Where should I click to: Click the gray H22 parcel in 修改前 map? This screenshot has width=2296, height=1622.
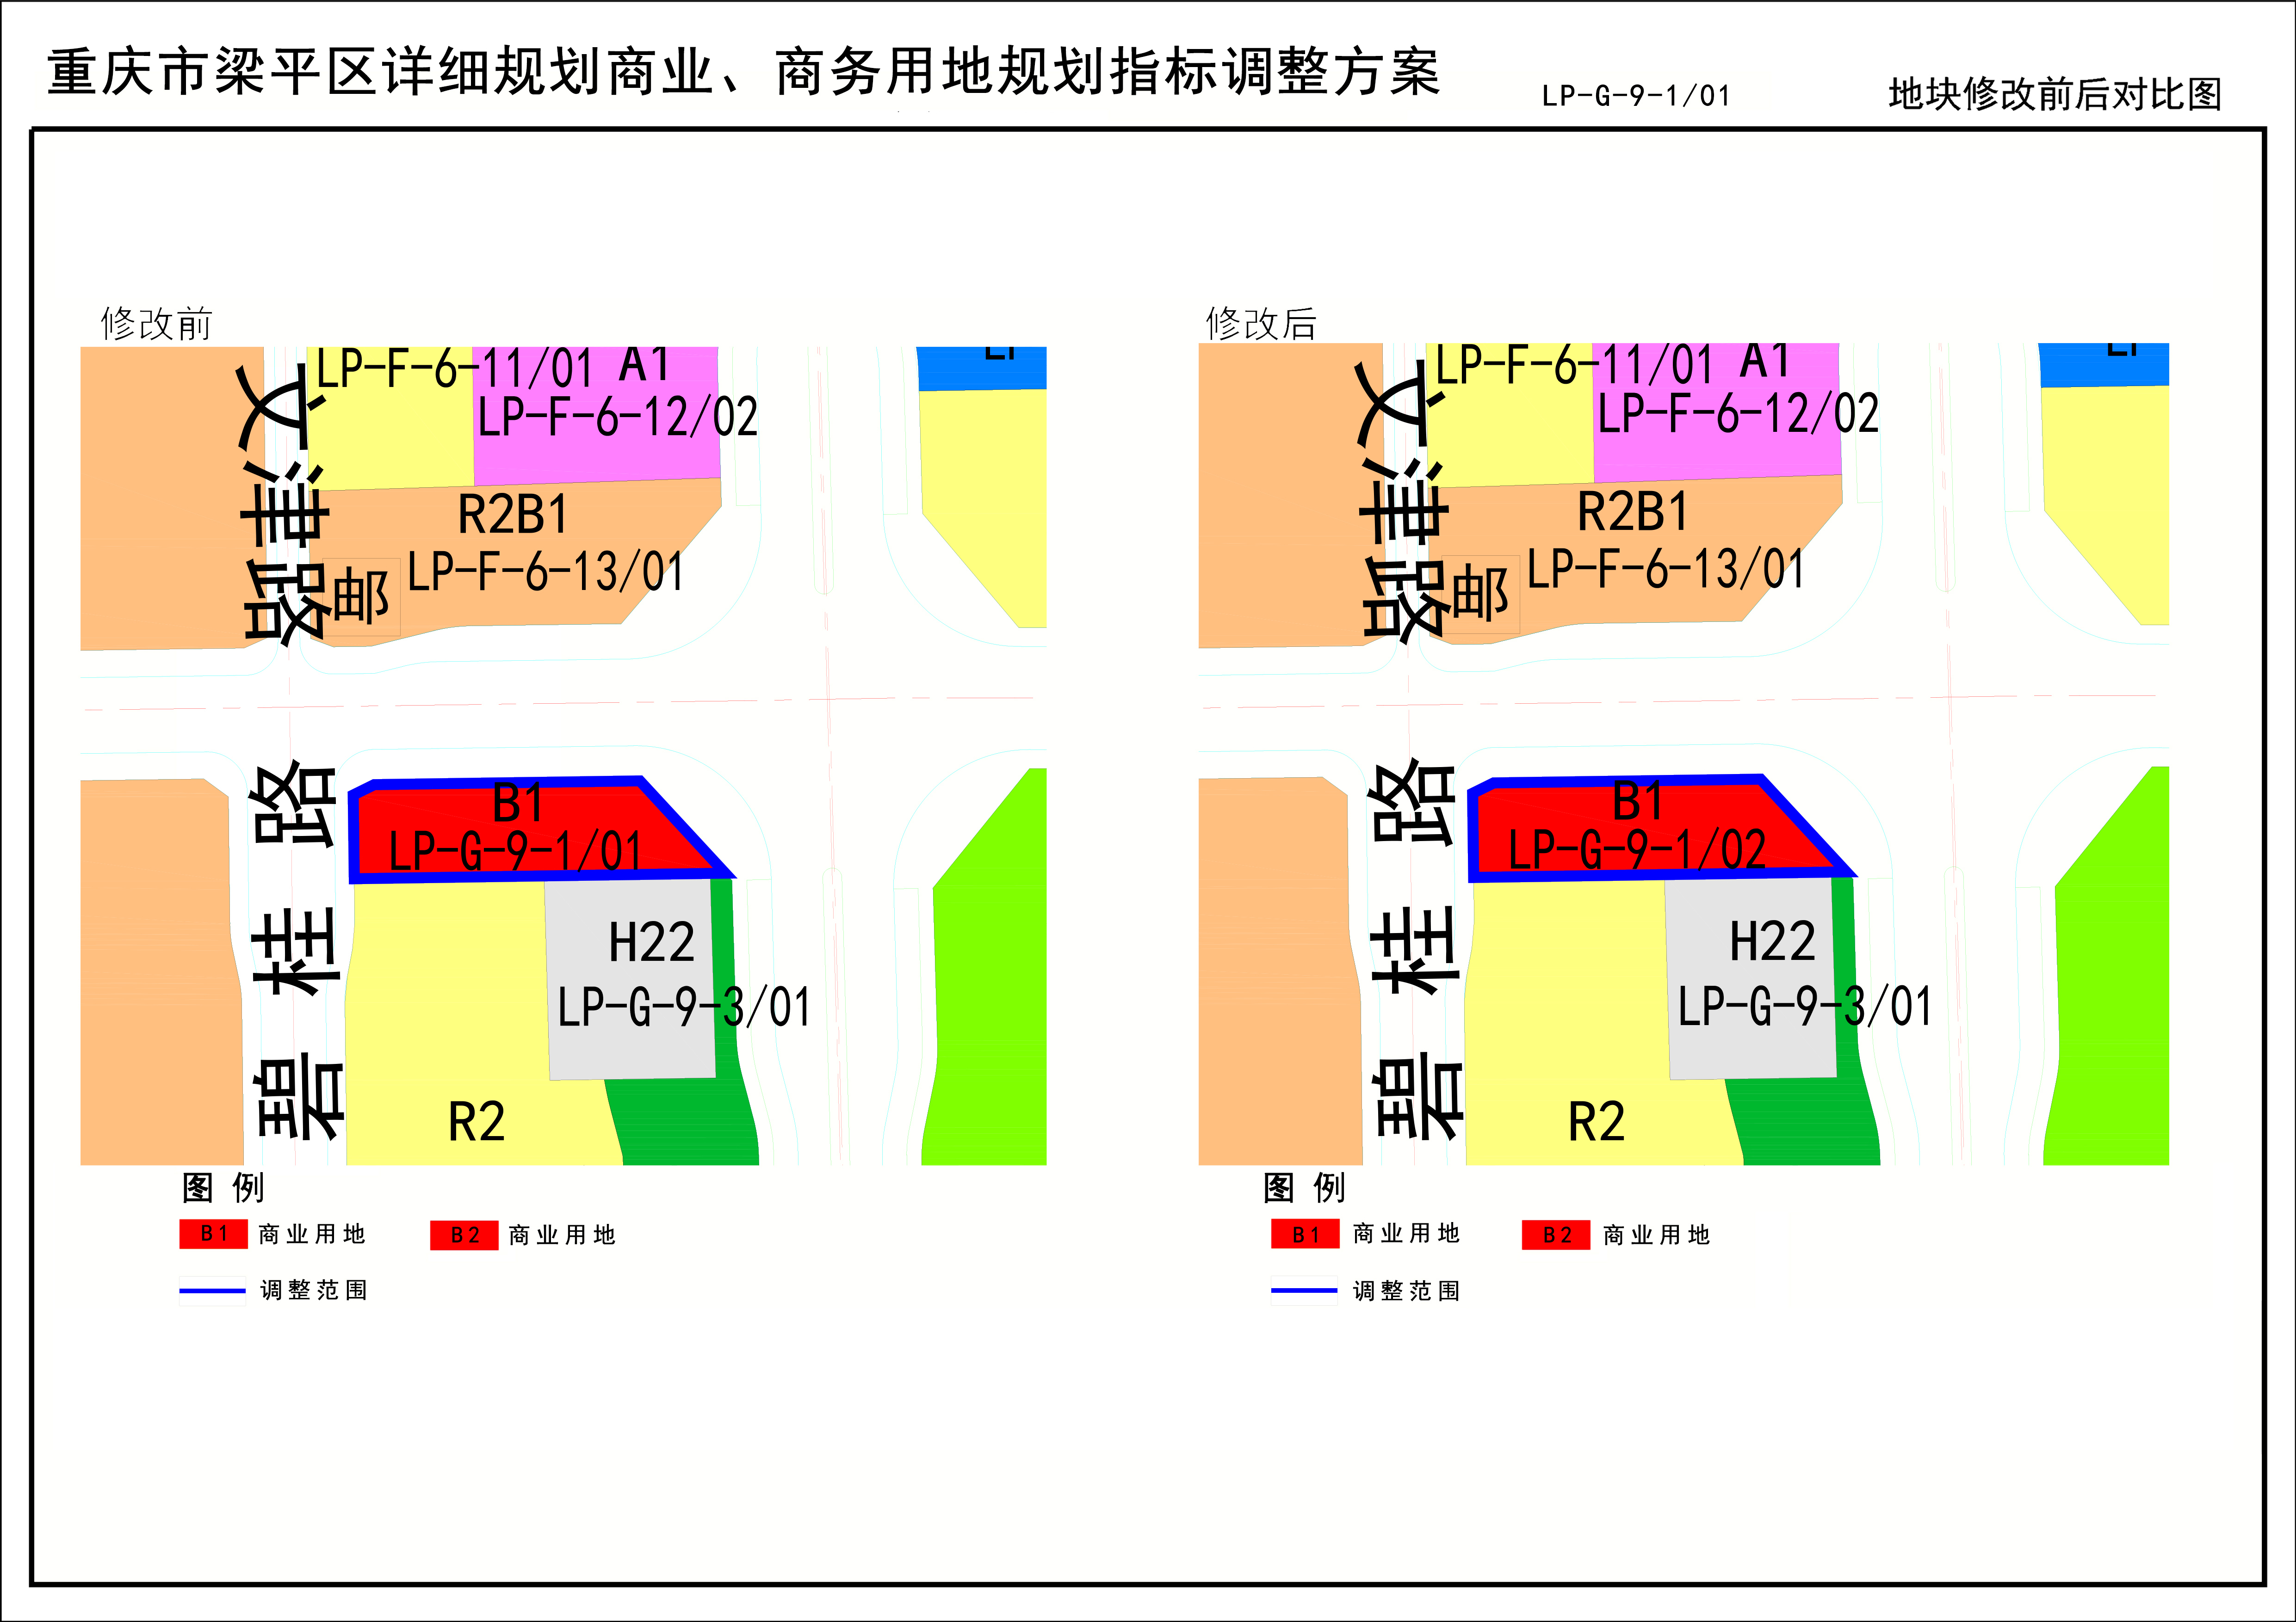tap(630, 979)
